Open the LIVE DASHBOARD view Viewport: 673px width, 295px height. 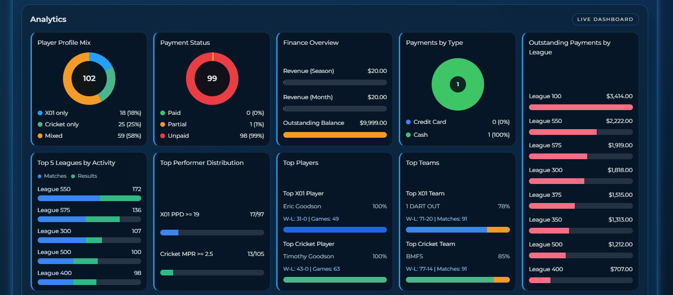click(x=605, y=19)
